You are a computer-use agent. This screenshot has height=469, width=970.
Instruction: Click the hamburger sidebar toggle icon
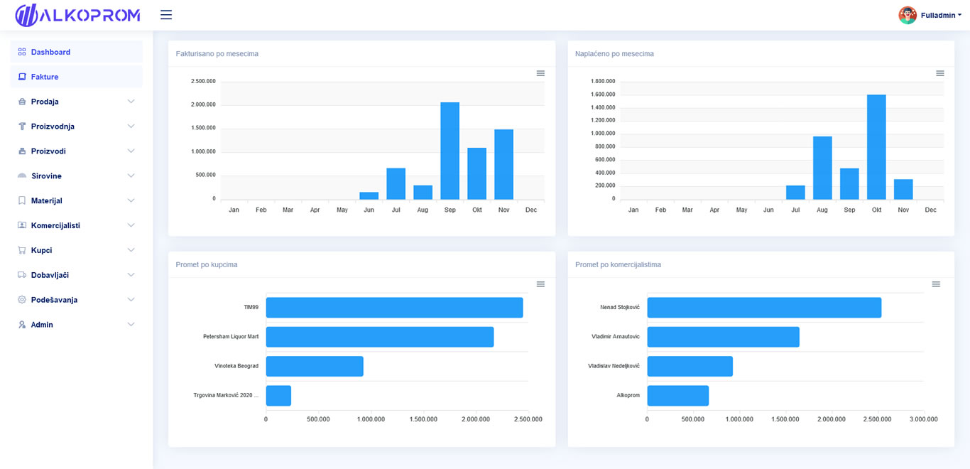[x=166, y=14]
